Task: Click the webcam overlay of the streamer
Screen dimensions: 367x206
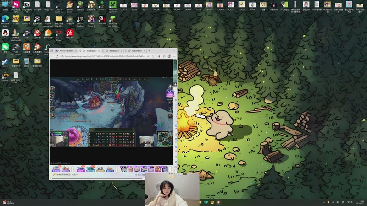Action: coord(172,190)
